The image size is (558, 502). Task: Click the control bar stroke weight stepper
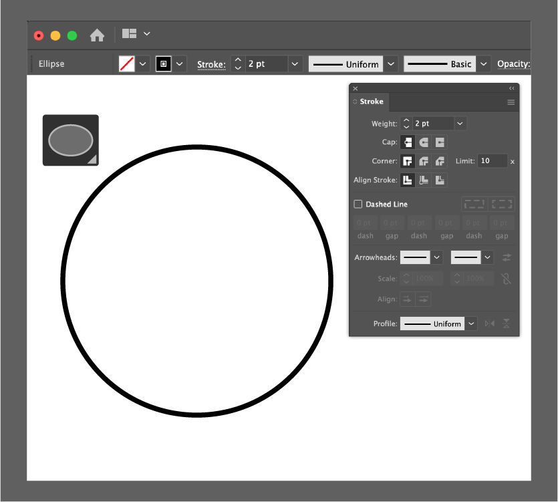(x=238, y=64)
